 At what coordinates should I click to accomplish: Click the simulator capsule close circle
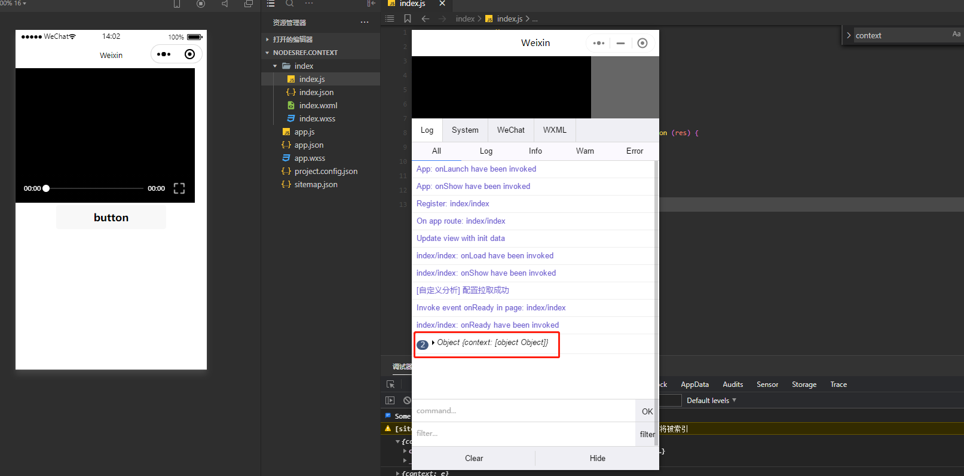point(189,54)
